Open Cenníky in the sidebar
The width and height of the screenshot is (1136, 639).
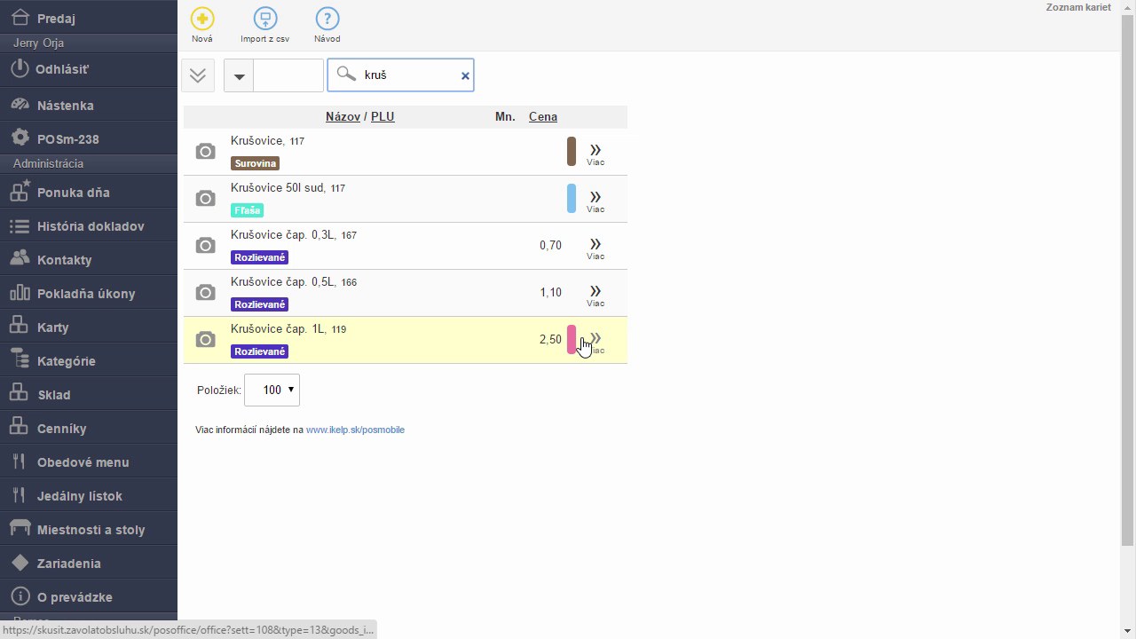(x=89, y=428)
